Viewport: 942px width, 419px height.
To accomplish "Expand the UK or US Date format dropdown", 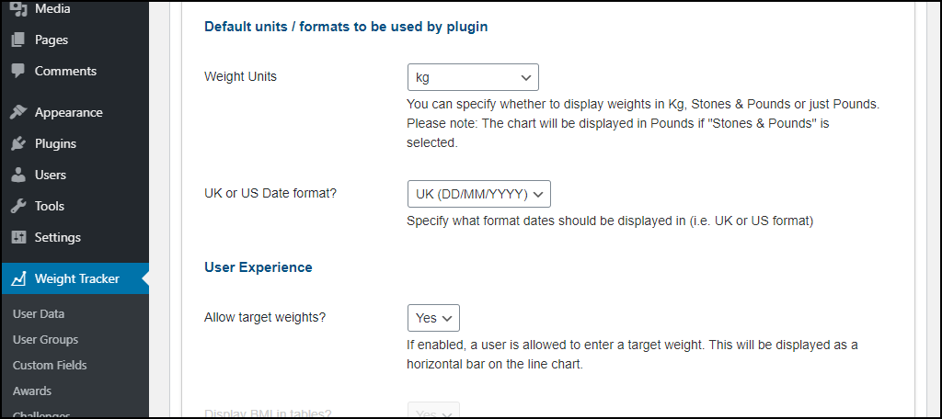I will pyautogui.click(x=478, y=194).
